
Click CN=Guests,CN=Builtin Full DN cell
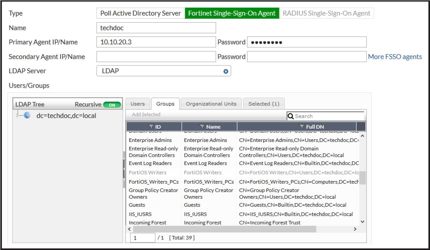(293, 205)
